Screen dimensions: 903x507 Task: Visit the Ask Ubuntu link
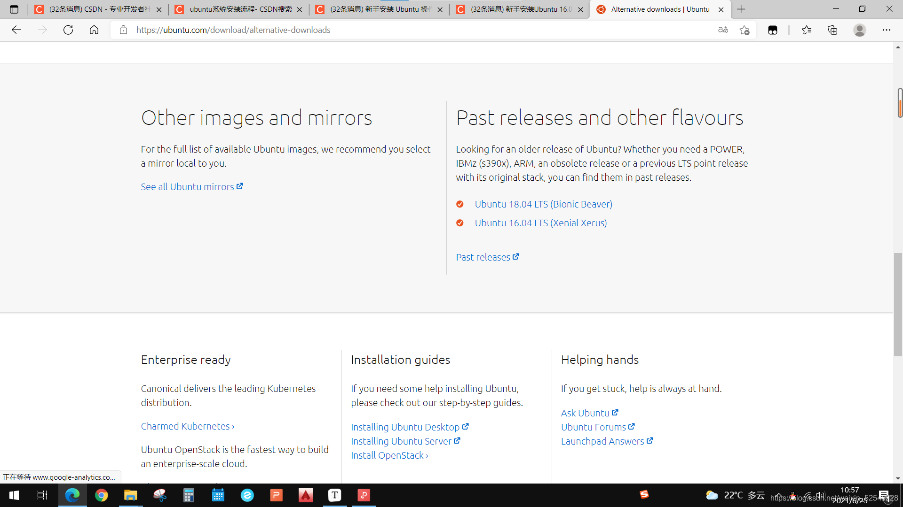point(589,413)
